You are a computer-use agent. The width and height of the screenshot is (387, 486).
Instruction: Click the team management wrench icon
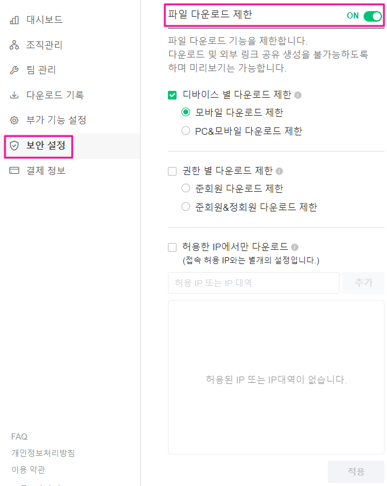click(14, 70)
